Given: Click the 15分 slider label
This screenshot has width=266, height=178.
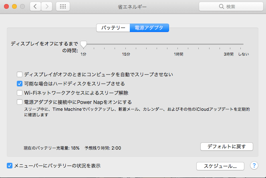Looking at the screenshot, I should coord(126,54).
